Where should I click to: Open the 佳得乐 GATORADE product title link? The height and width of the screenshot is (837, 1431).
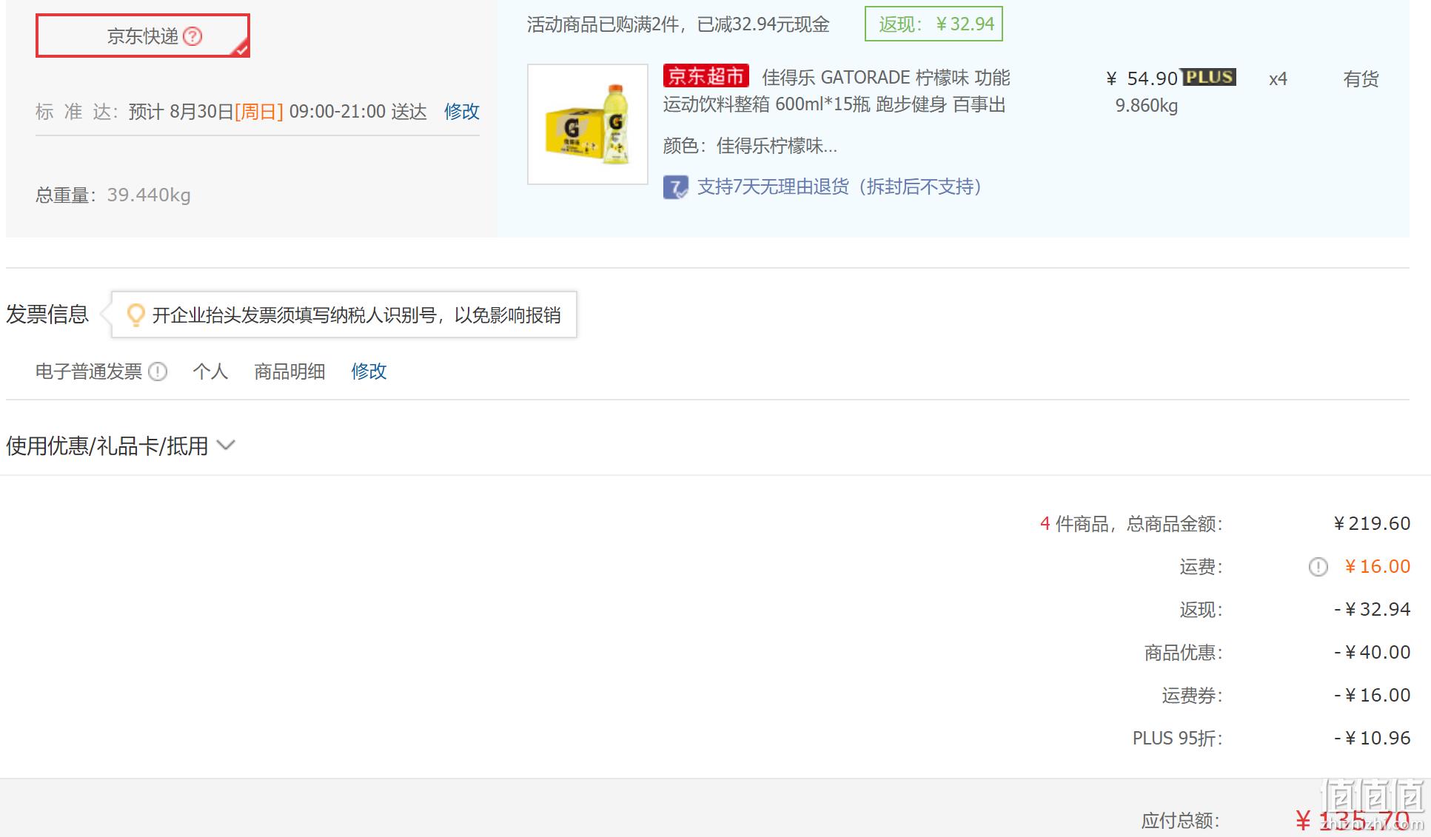point(837,91)
